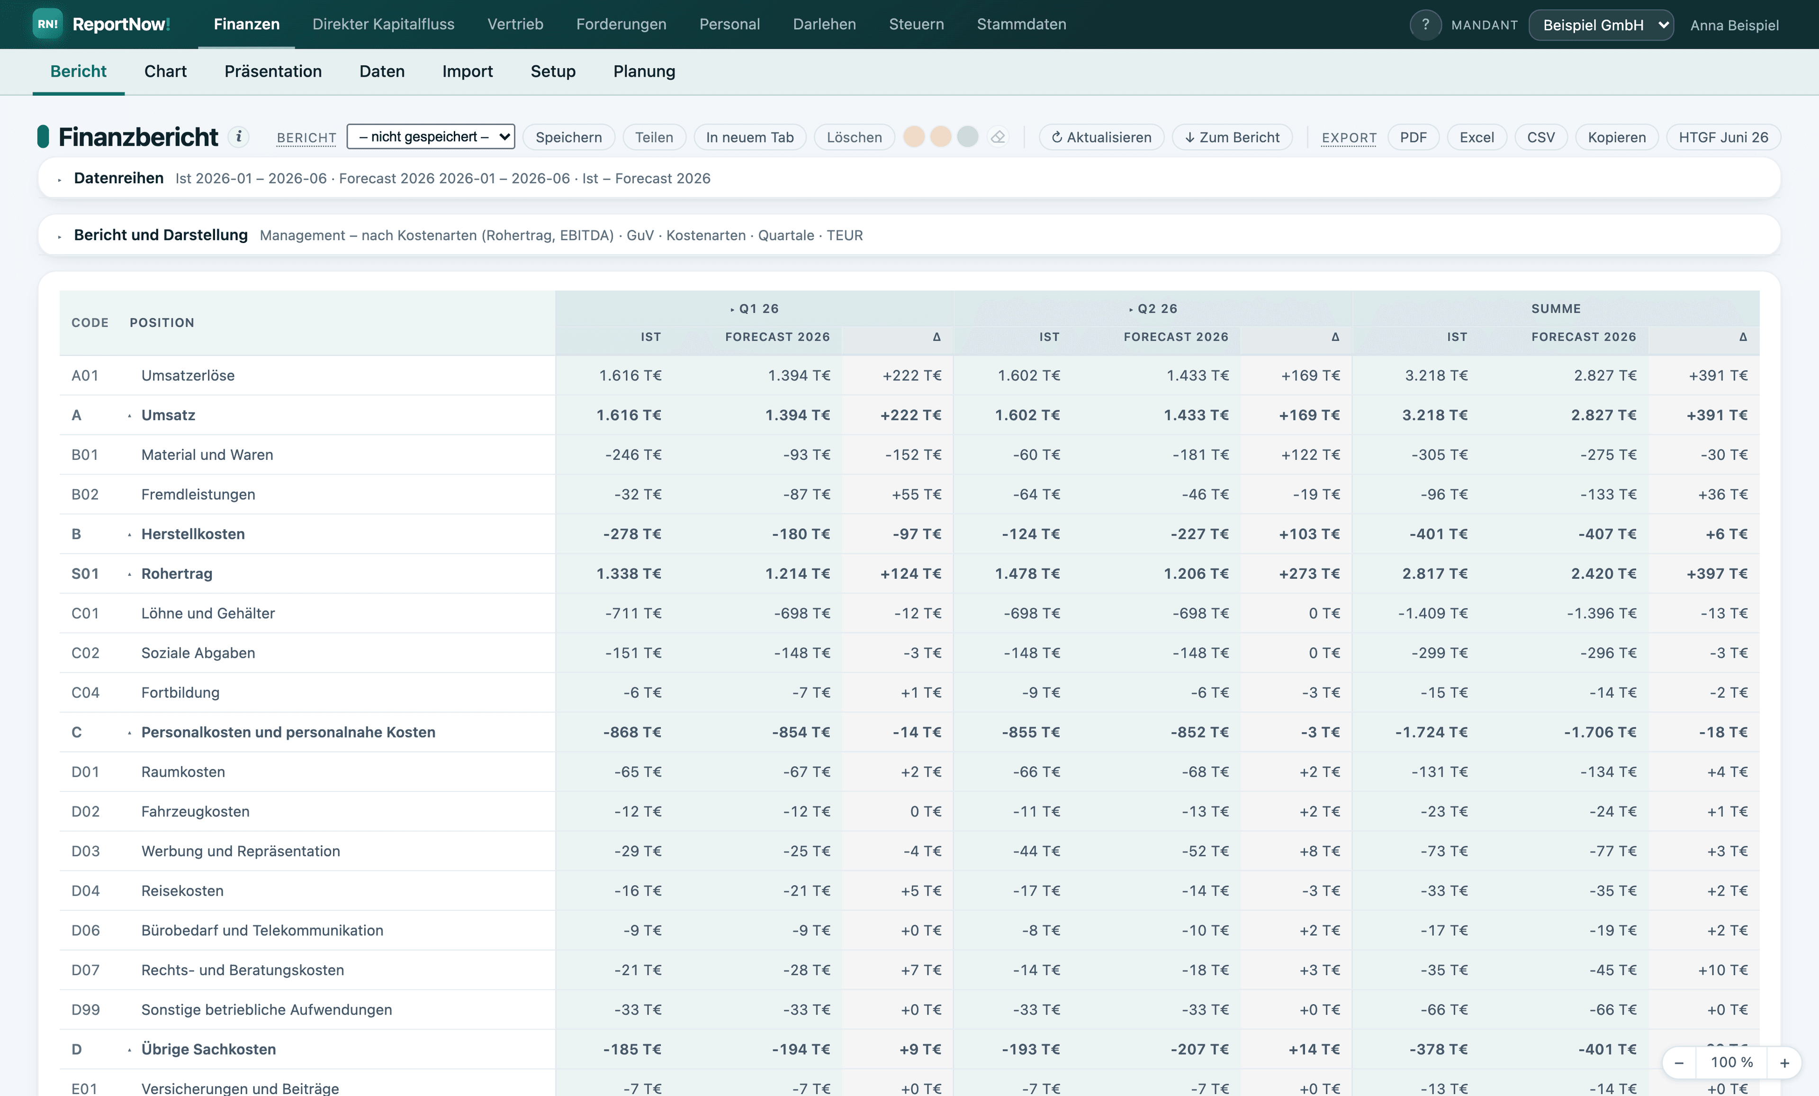This screenshot has height=1096, width=1819.
Task: Click the Anna Beispiel user name
Action: pyautogui.click(x=1734, y=25)
